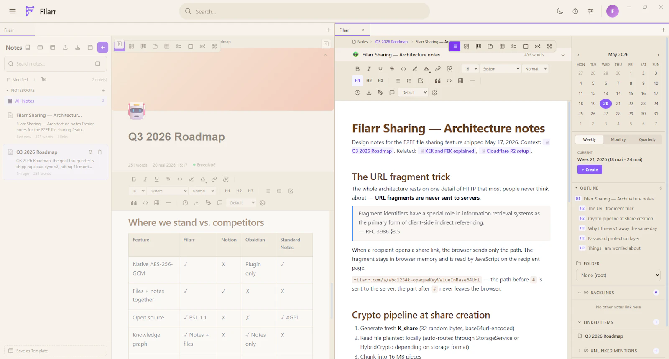This screenshot has width=669, height=359.
Task: Select All Notes in the notebooks list
Action: (x=56, y=101)
